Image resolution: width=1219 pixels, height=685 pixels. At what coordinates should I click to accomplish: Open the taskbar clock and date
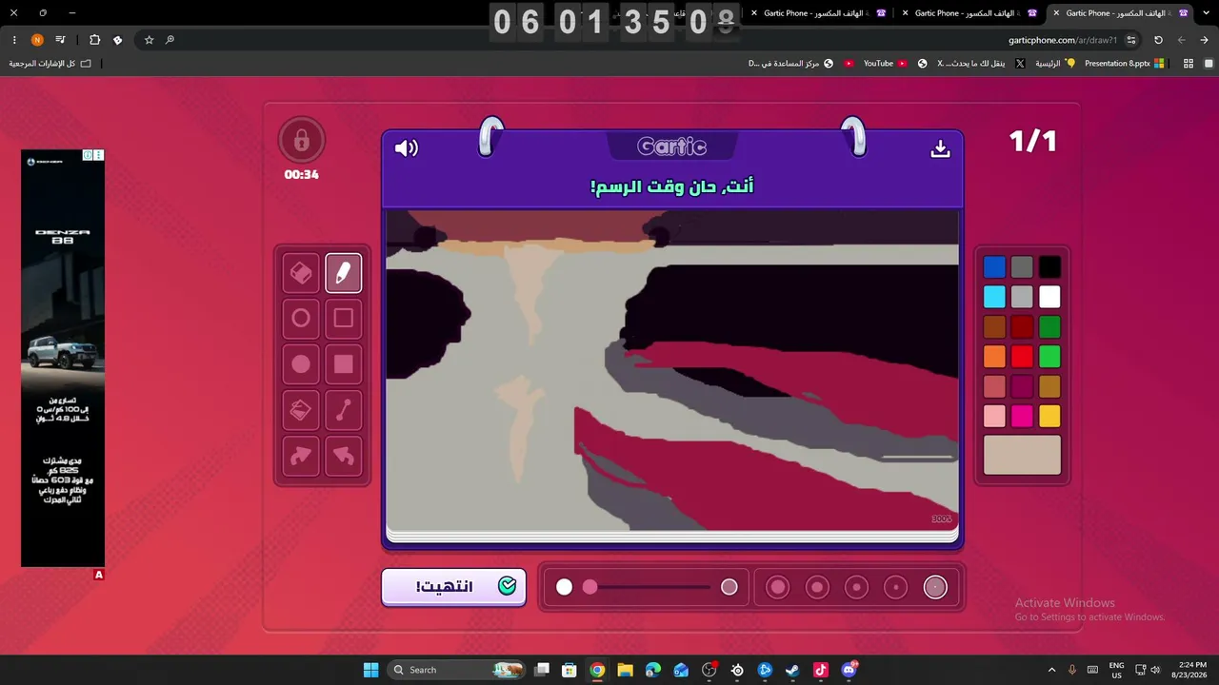[1189, 670]
